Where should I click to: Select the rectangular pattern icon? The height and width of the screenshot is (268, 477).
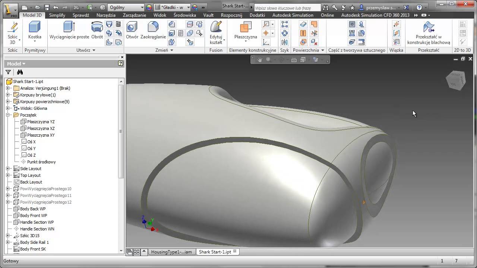click(285, 24)
